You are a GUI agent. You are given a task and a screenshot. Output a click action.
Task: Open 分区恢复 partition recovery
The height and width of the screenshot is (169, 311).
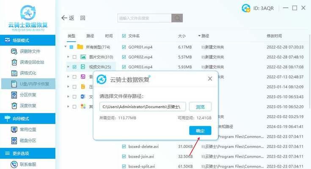coord(23,95)
